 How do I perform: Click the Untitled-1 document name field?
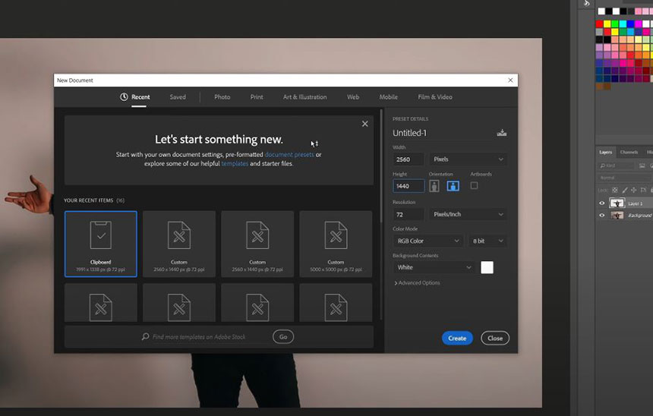(x=442, y=133)
